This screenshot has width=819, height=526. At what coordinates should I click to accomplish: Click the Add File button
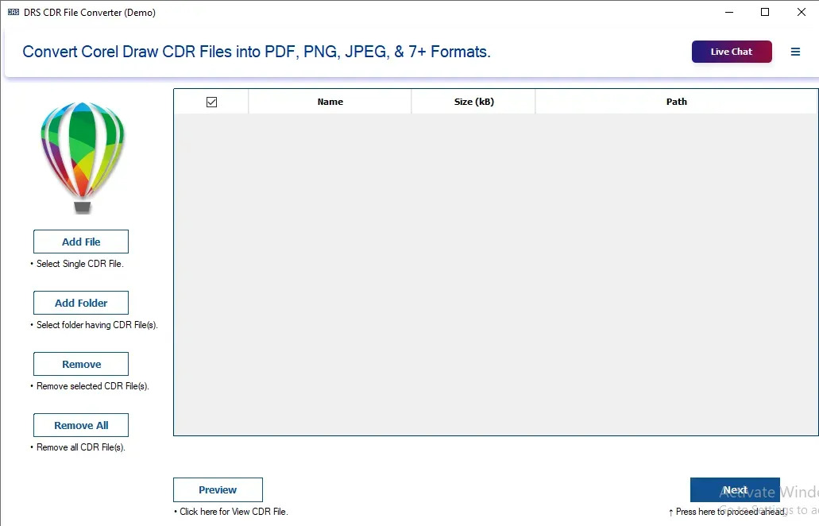81,242
